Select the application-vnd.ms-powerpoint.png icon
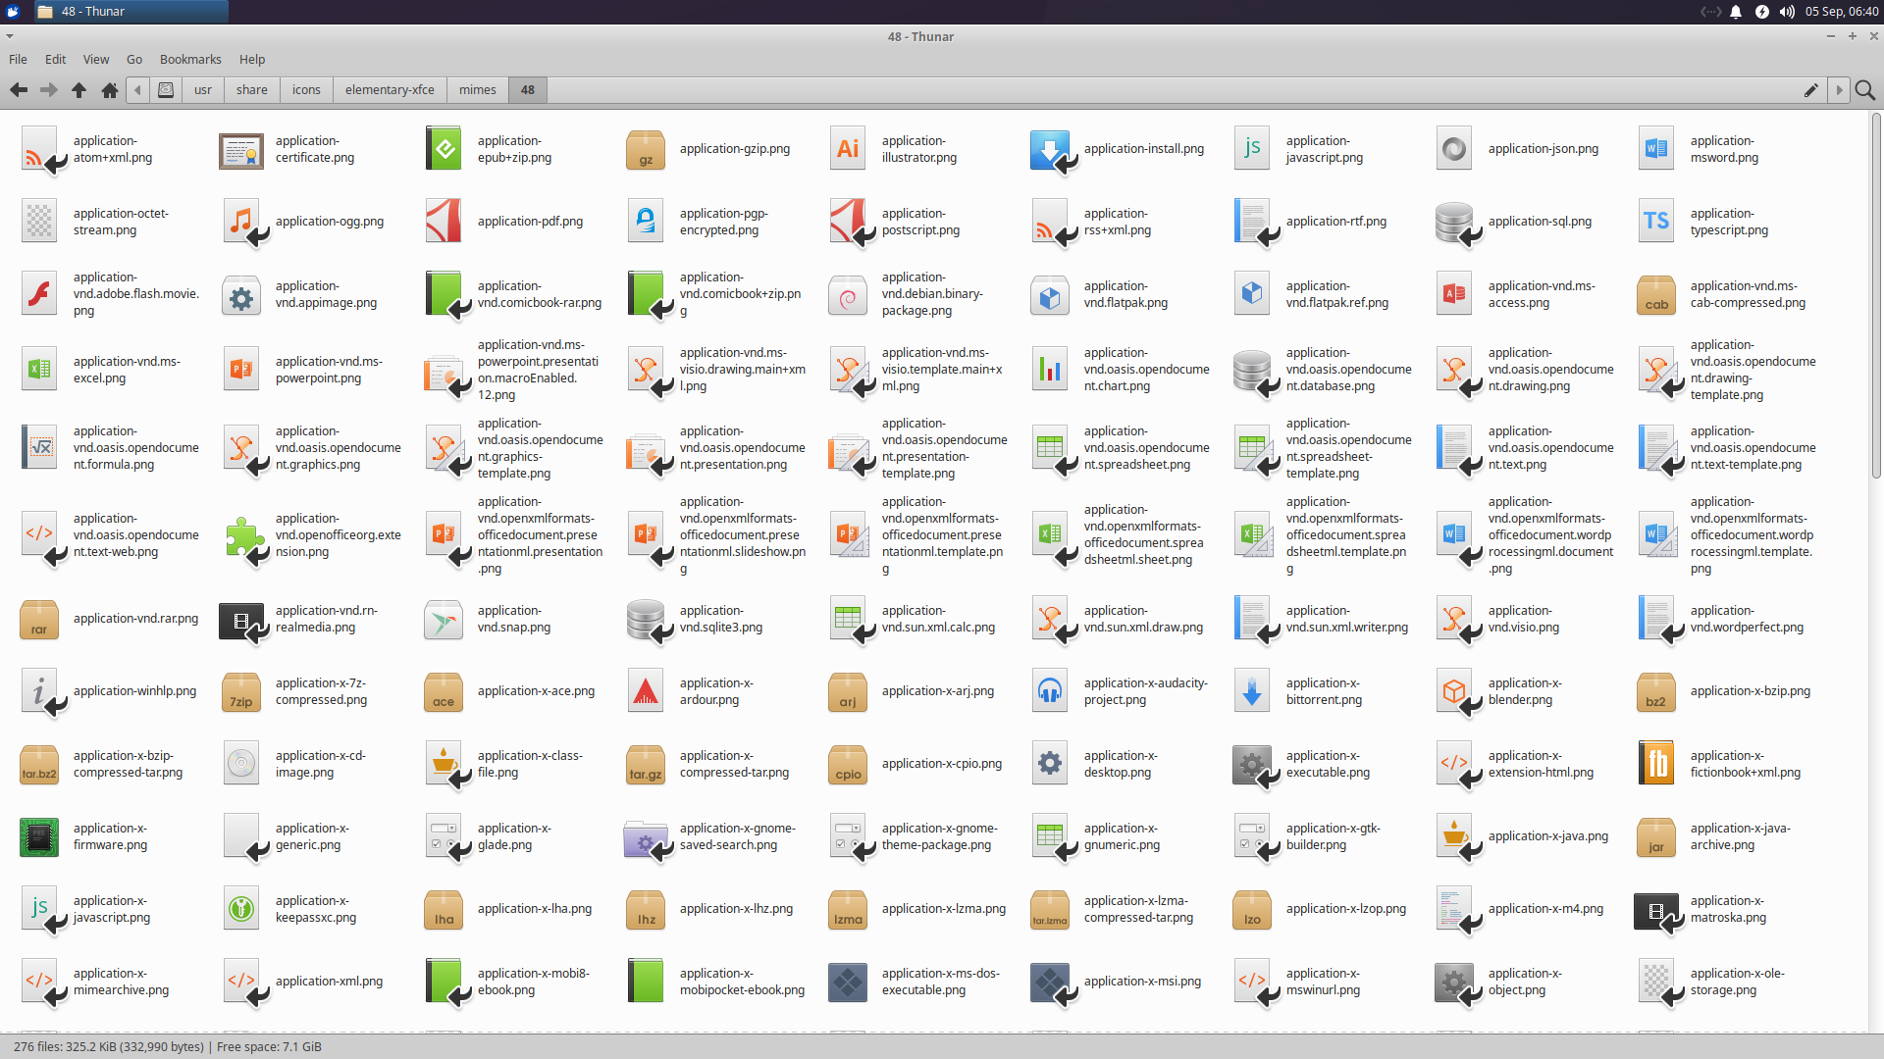This screenshot has width=1884, height=1059. pyautogui.click(x=241, y=370)
